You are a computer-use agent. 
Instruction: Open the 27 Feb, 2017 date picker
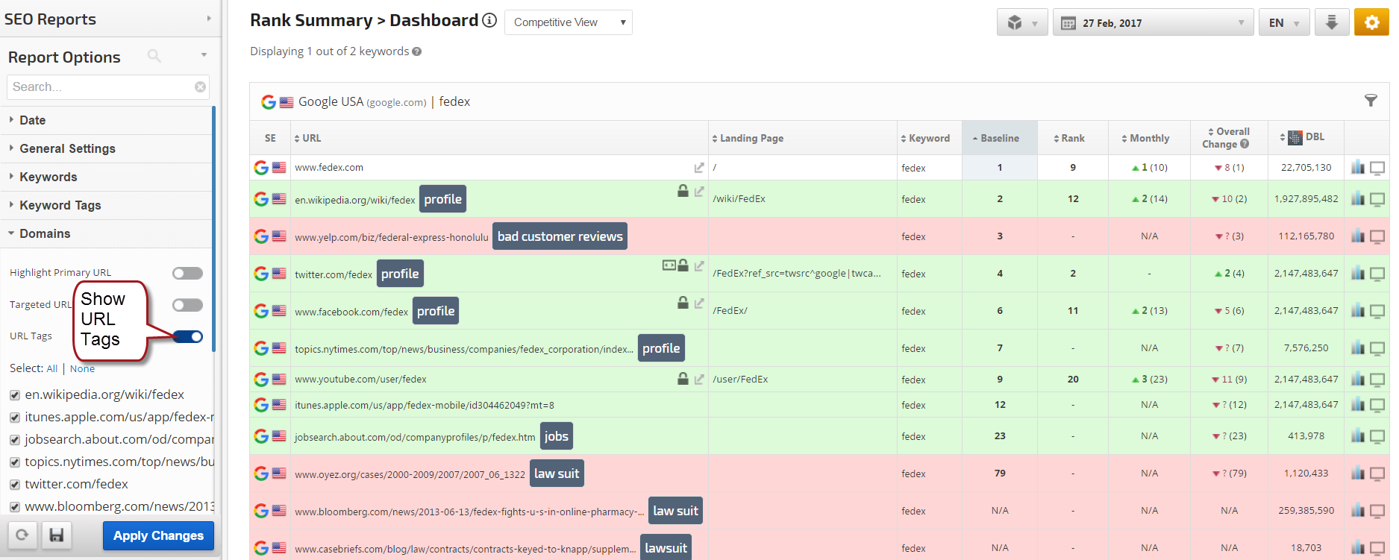click(x=1153, y=22)
